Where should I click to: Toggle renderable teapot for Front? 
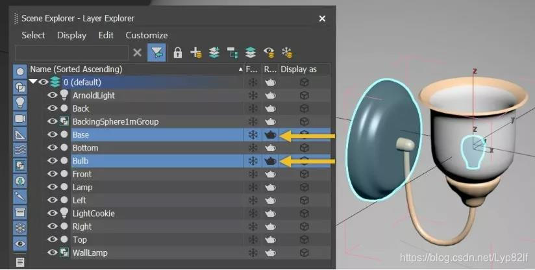pos(270,174)
